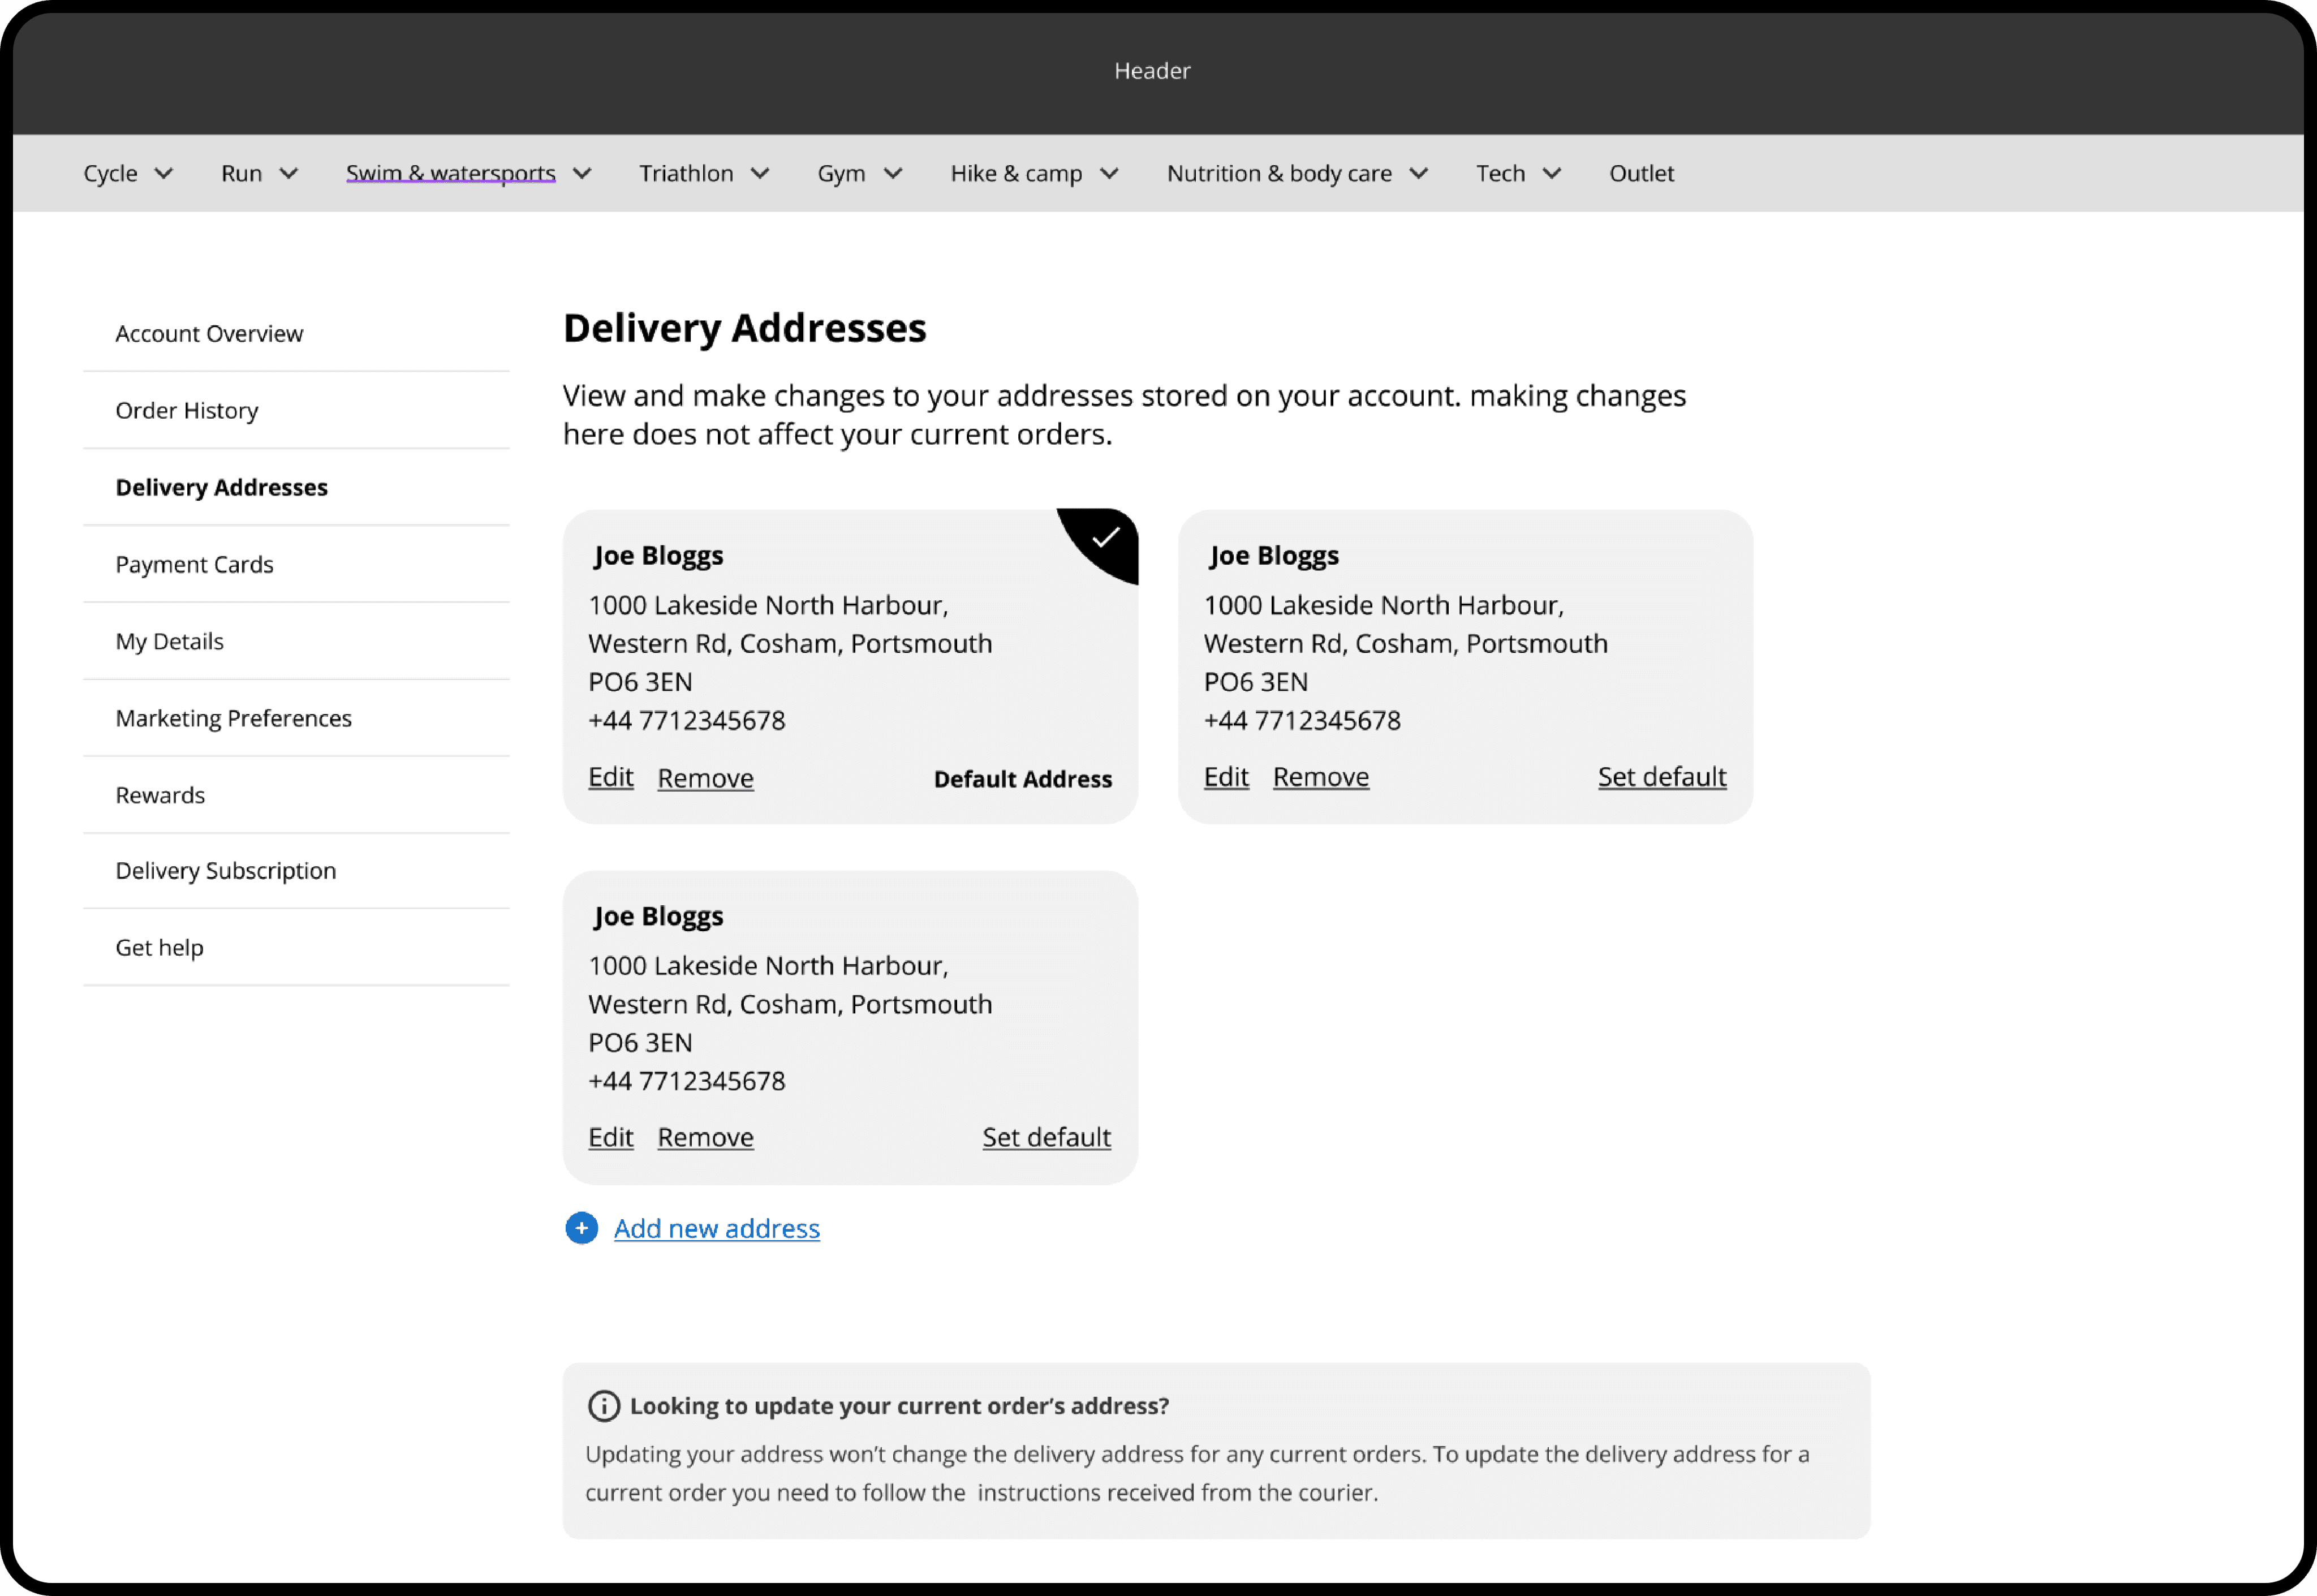This screenshot has width=2317, height=1596.
Task: Select Hike & camp in navigation bar
Action: pos(1015,174)
